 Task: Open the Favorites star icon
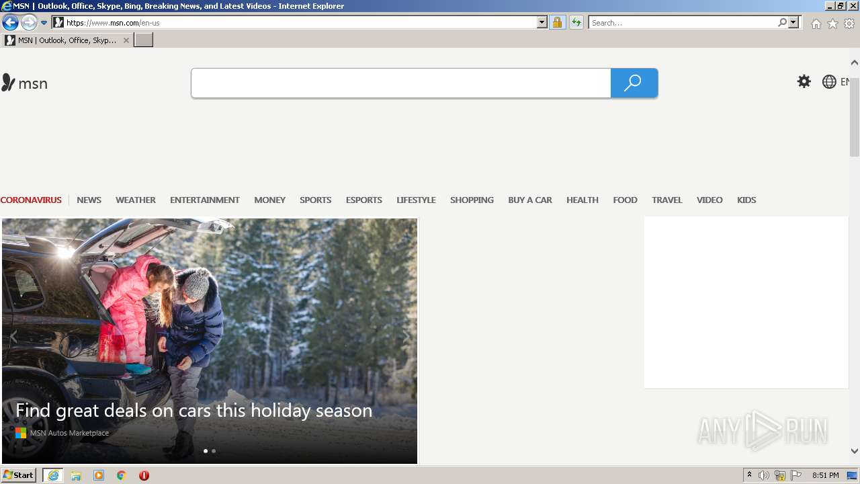point(832,24)
